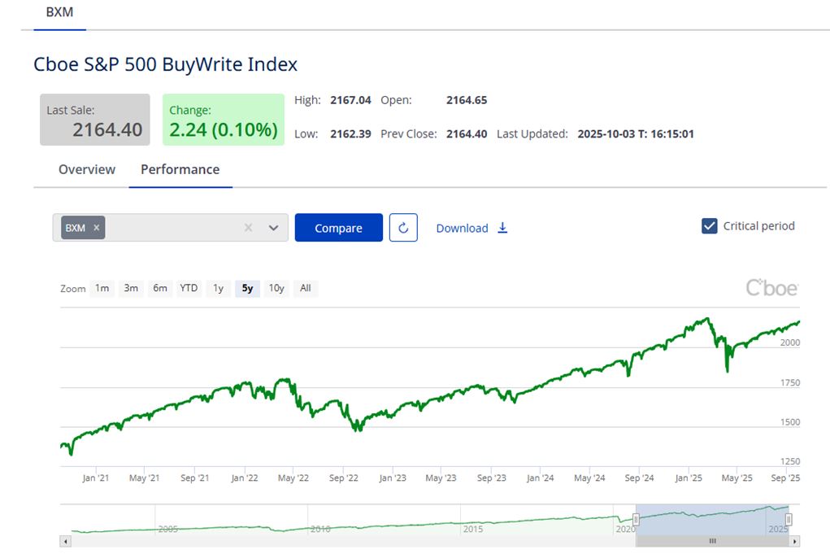Click the navigator scrollbar thumb
The image size is (830, 554).
point(712,541)
